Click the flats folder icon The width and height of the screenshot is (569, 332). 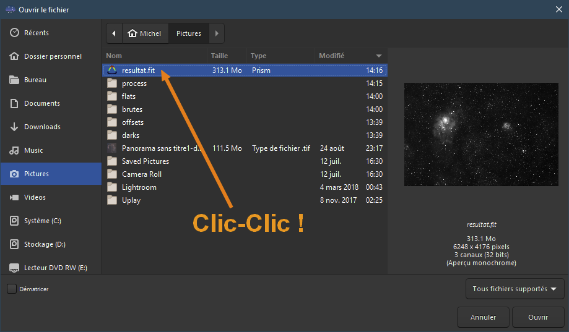(112, 96)
